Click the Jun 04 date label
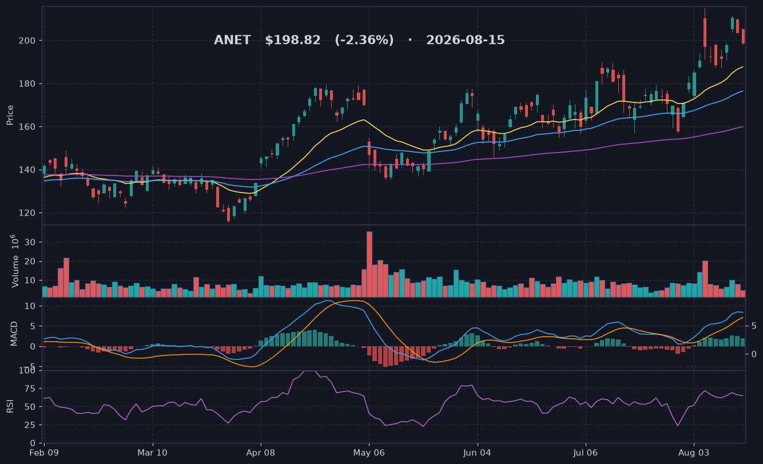763x464 pixels. click(478, 453)
